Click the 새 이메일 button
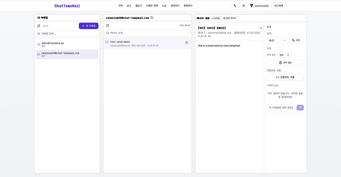The height and width of the screenshot is (177, 341). click(x=89, y=26)
